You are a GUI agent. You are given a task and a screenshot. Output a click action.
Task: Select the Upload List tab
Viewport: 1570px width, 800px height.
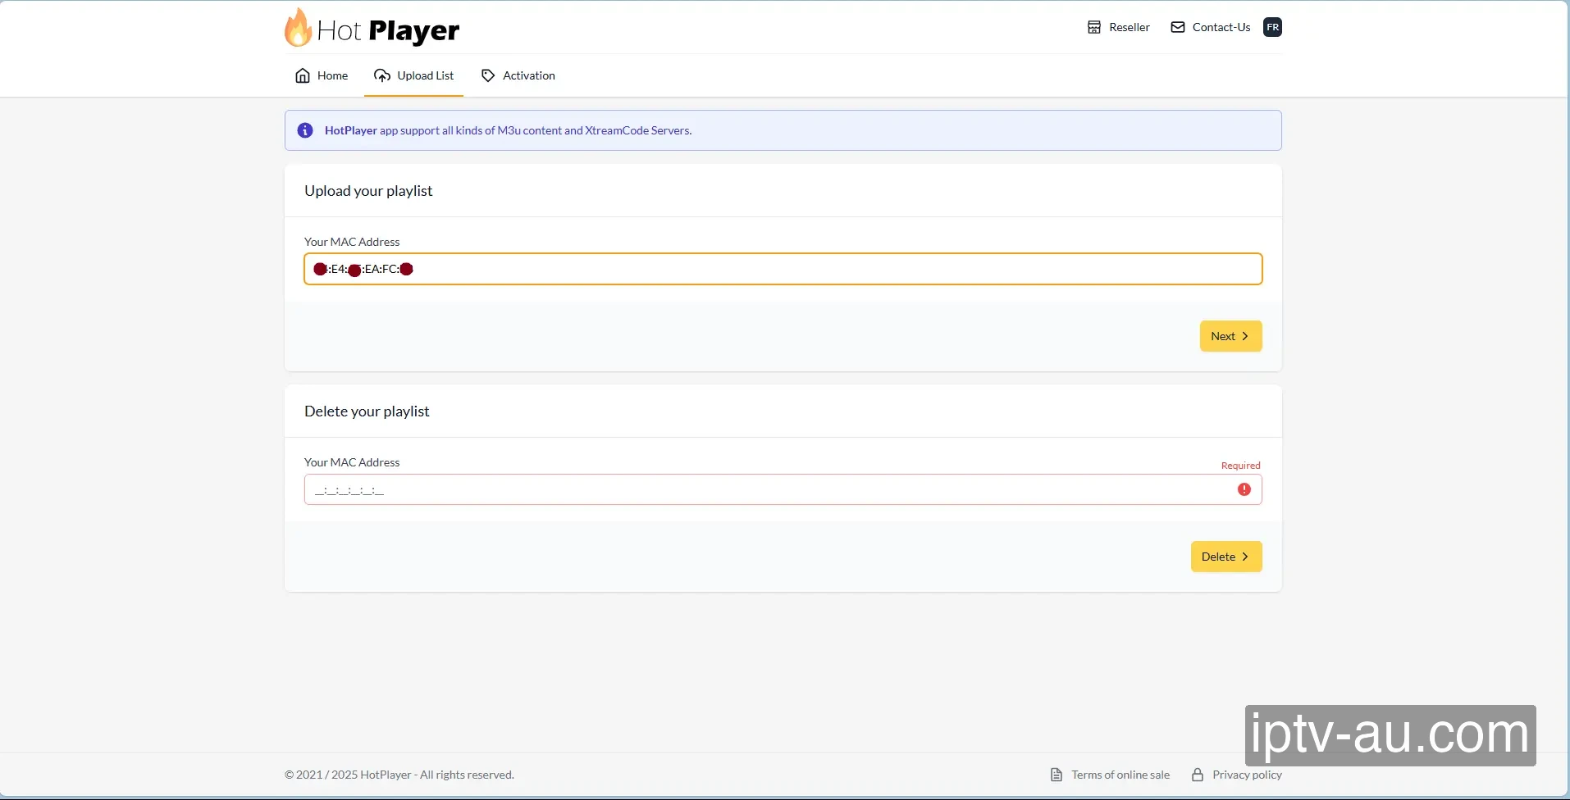tap(413, 75)
